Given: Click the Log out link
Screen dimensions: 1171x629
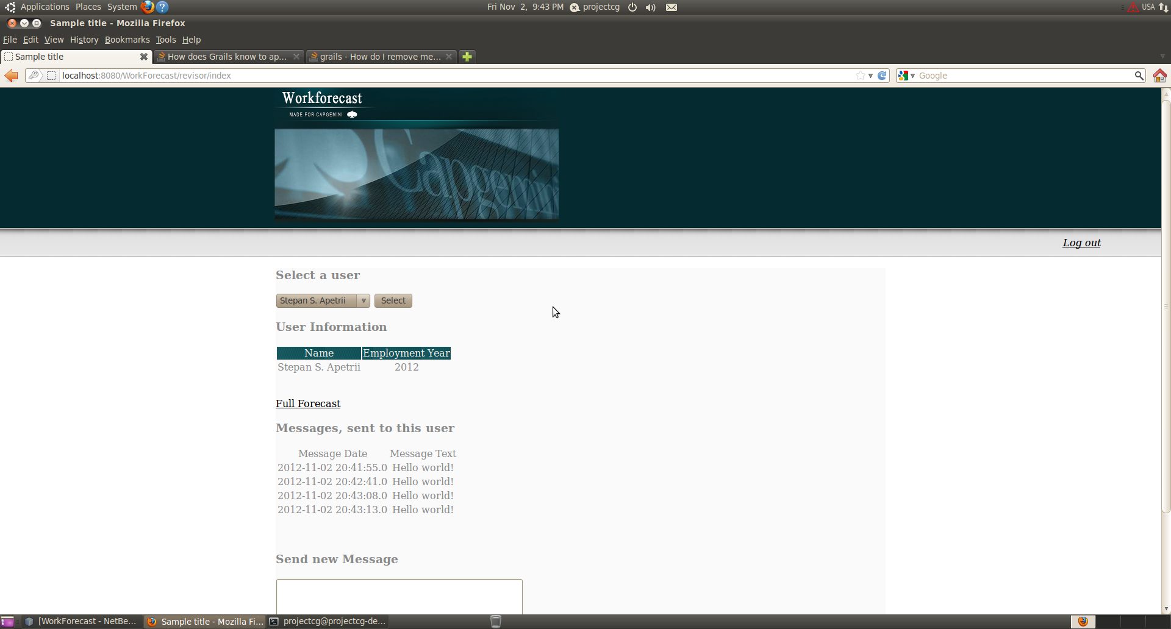Looking at the screenshot, I should [1081, 243].
